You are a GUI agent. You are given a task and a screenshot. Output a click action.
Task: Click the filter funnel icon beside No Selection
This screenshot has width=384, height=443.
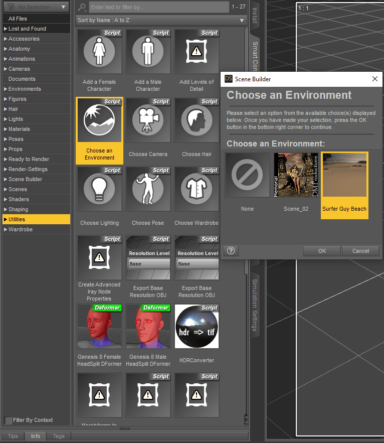(12, 7)
